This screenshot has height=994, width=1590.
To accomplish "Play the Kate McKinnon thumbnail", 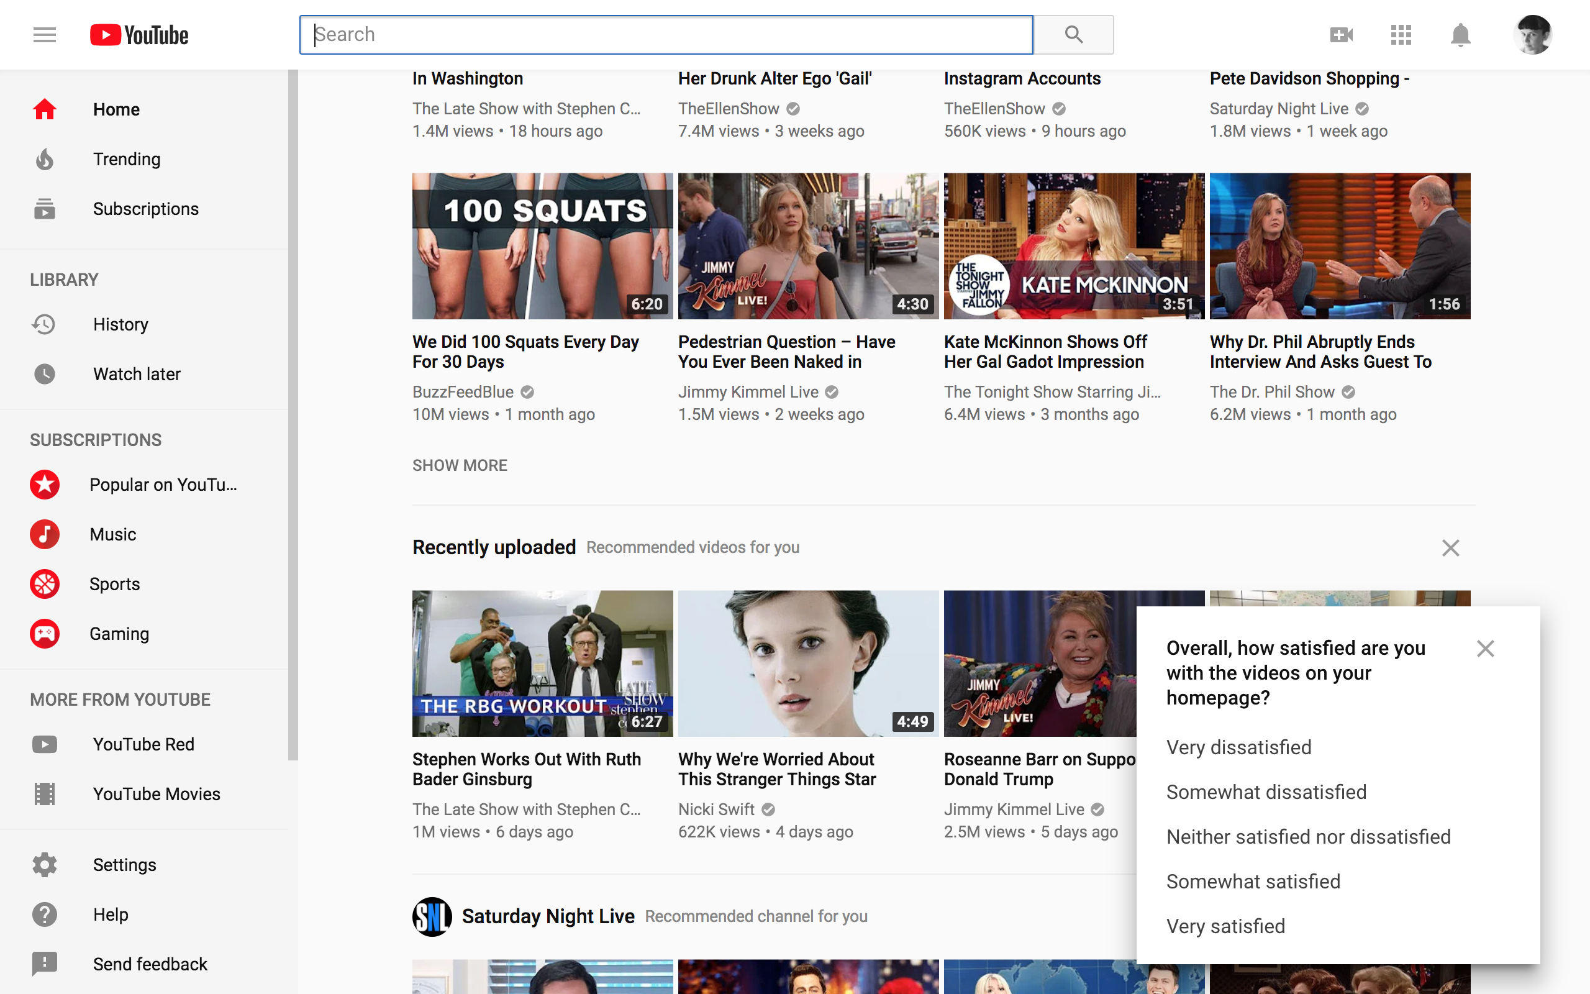I will coord(1074,246).
